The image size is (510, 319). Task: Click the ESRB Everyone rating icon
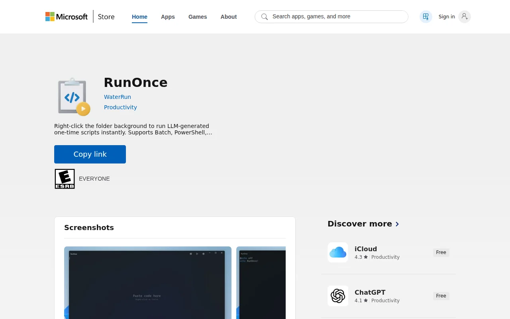coord(65,179)
